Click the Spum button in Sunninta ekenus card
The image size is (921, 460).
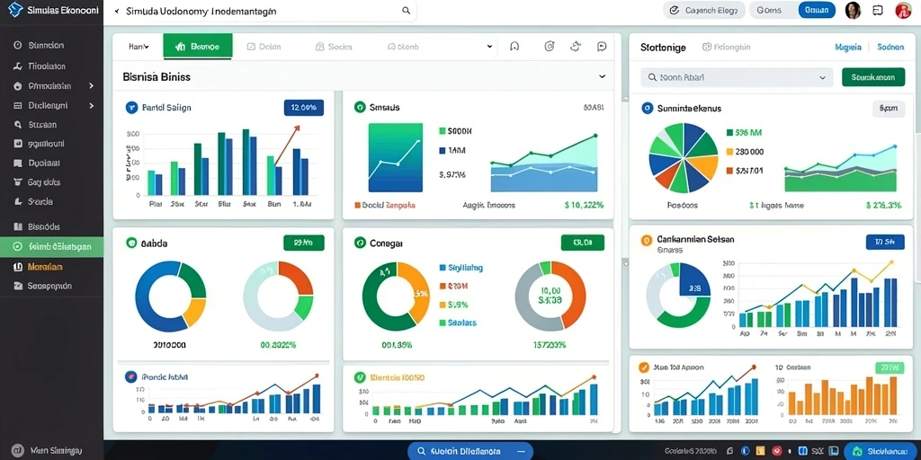(888, 108)
